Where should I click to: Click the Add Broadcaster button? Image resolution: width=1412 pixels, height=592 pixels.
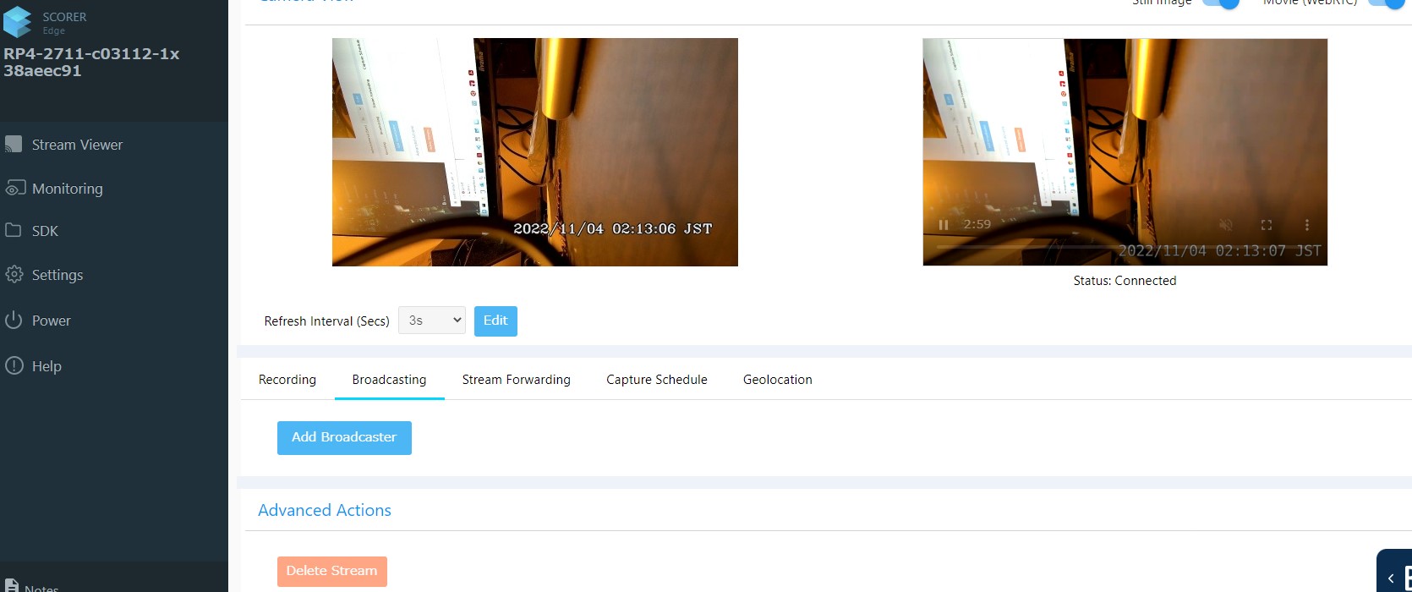[344, 438]
